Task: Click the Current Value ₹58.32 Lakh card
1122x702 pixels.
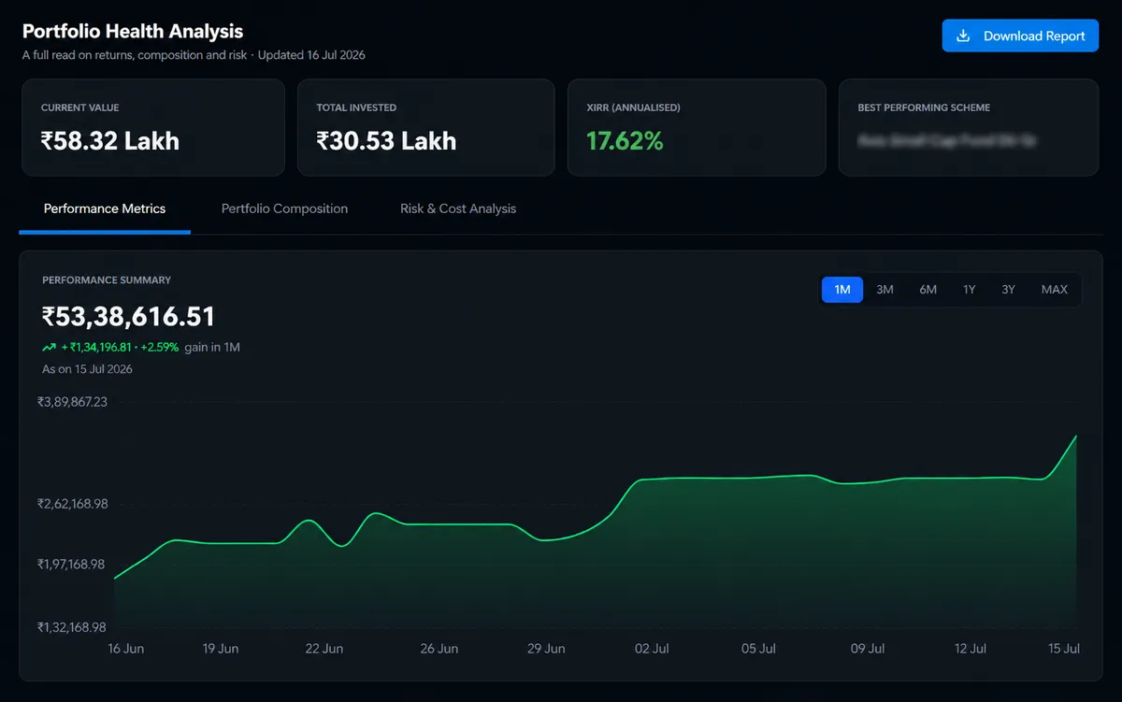Action: 153,127
